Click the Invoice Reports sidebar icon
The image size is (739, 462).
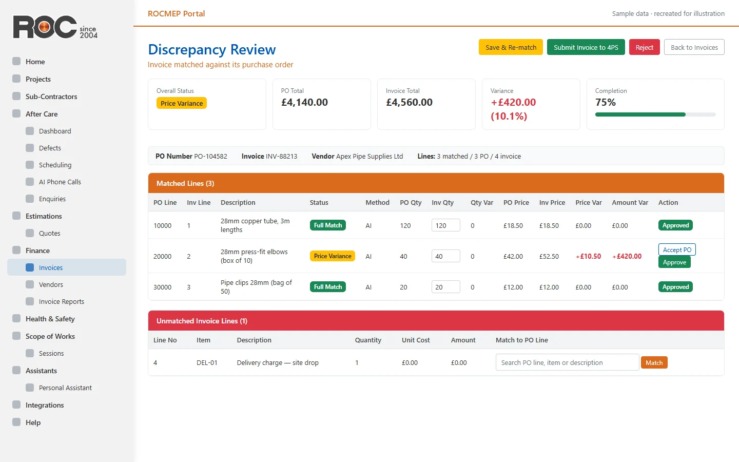coord(30,301)
